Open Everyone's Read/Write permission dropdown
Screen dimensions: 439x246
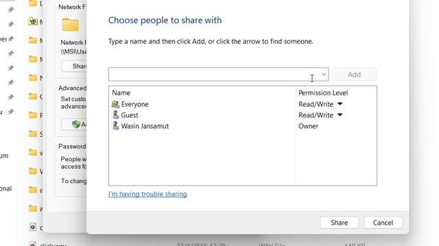tap(340, 104)
